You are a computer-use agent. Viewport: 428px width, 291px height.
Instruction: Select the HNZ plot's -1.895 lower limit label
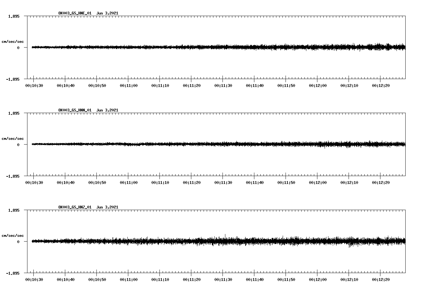[13, 273]
